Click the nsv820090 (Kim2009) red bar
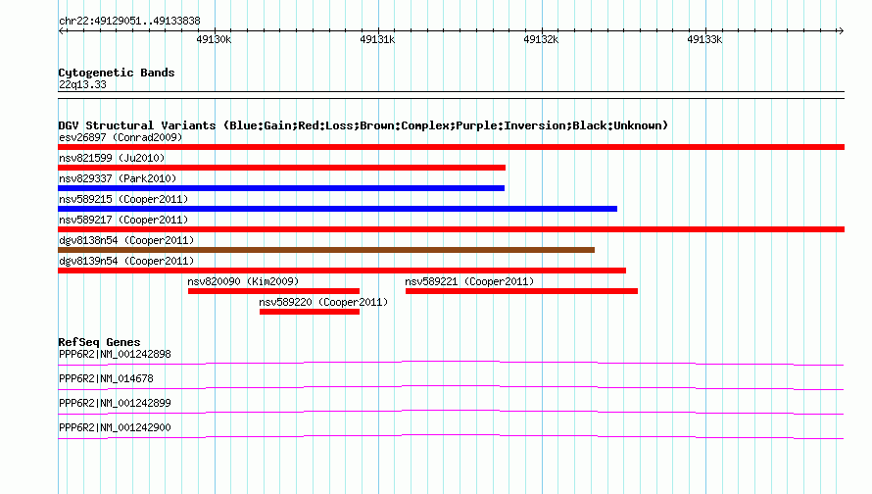 [x=273, y=291]
